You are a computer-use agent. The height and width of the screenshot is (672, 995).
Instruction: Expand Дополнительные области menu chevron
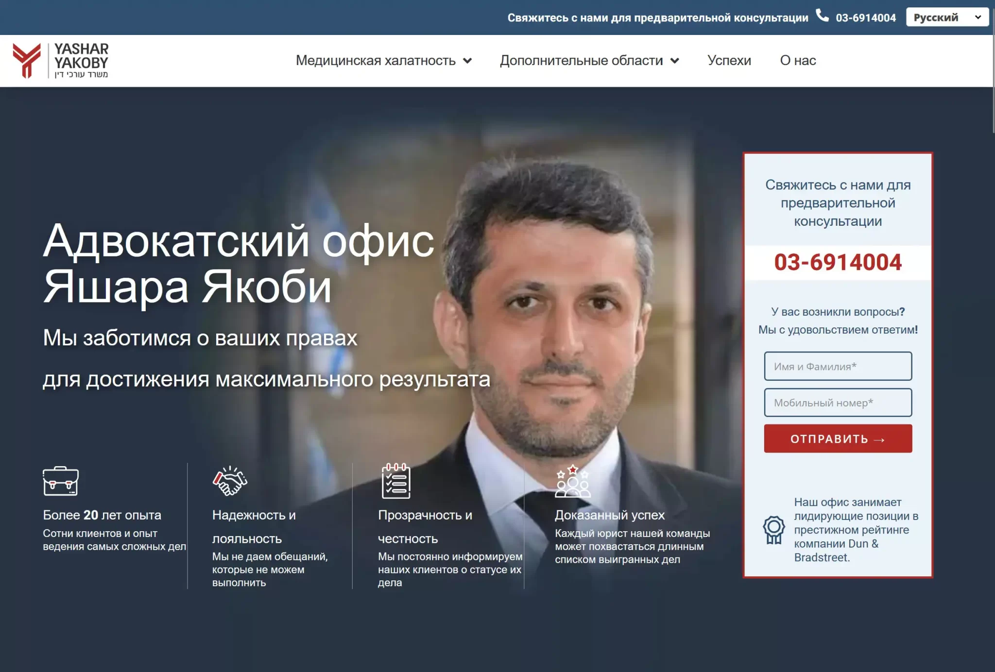(675, 61)
